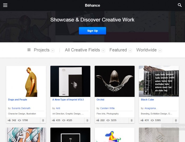This screenshot has width=185, height=142.
Task: Click the blue Sign Up button
Action: click(92, 31)
